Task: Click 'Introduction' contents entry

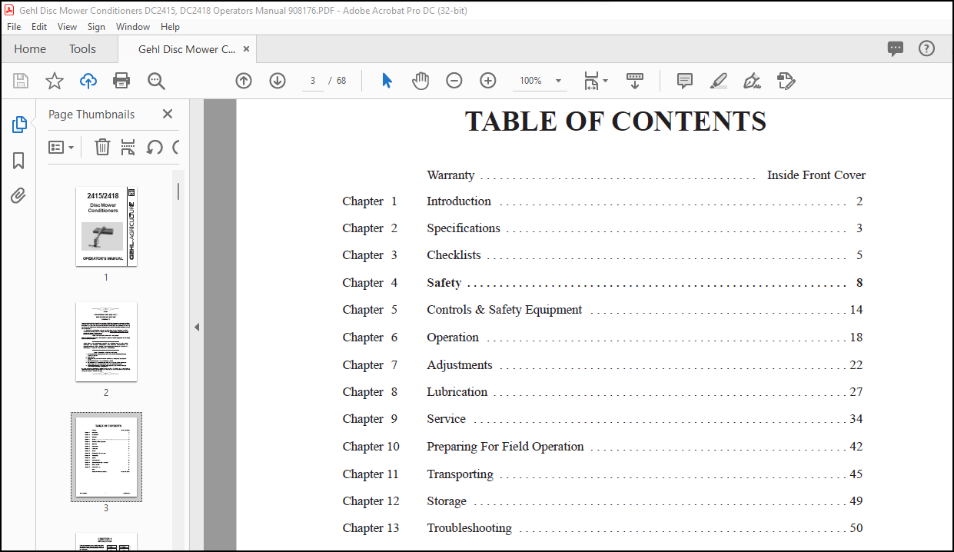Action: pos(459,201)
